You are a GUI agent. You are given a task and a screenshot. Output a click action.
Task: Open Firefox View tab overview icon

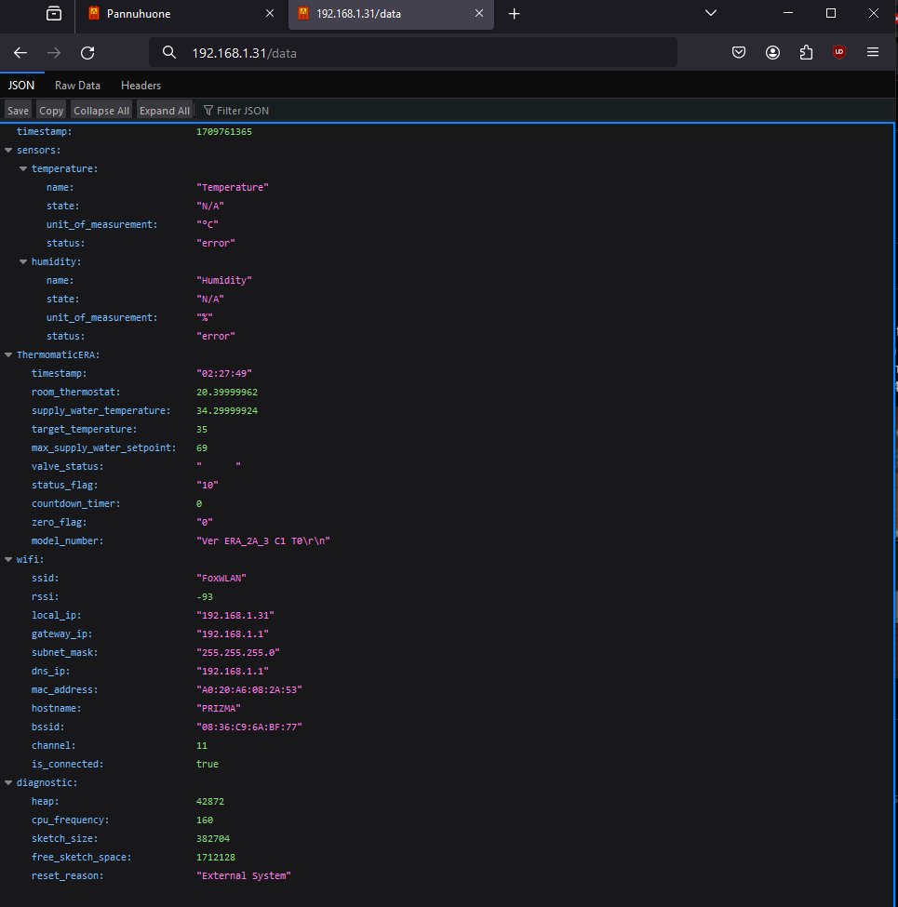[54, 13]
